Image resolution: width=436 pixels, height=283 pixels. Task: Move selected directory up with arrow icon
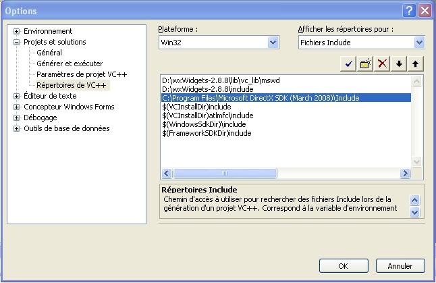click(x=416, y=63)
